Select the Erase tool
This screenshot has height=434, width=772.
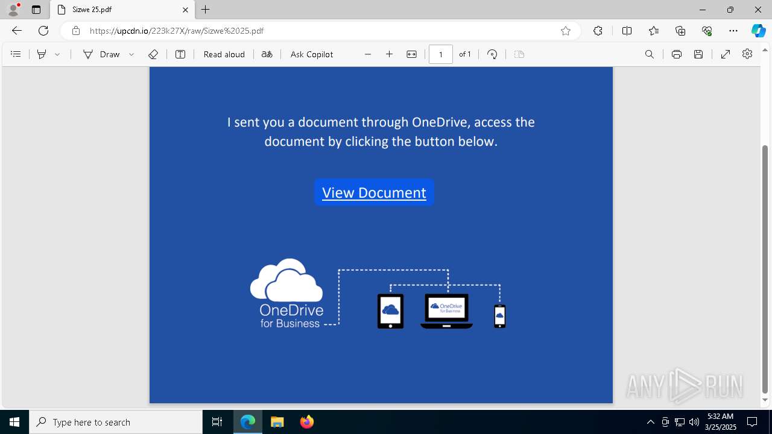pyautogui.click(x=153, y=54)
